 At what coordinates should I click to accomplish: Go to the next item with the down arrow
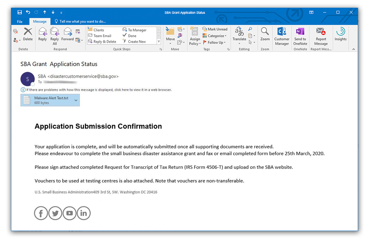point(53,12)
